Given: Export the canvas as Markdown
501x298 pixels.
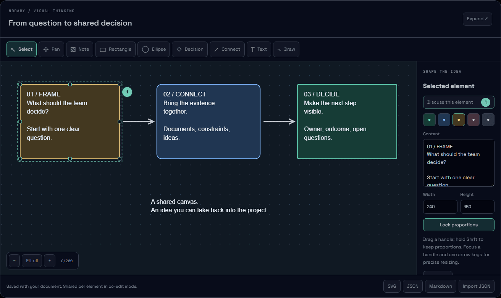Looking at the screenshot, I should 441,286.
